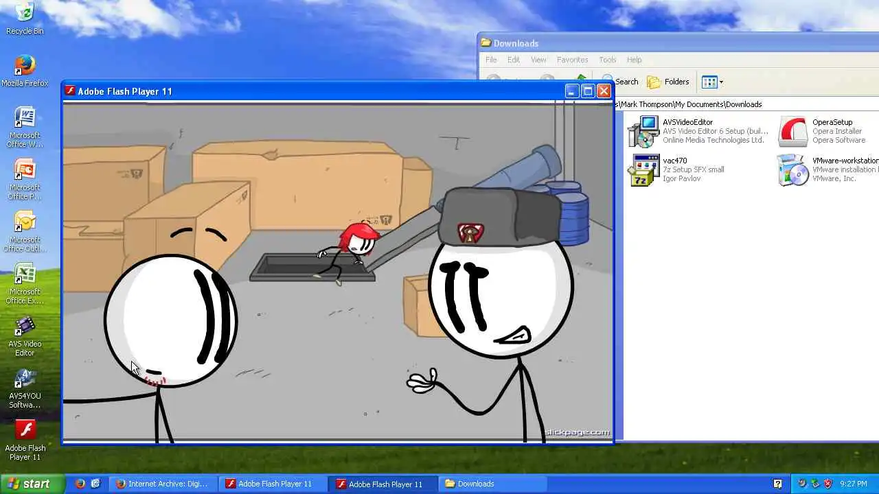Open the Windows Start menu
This screenshot has width=879, height=494.
pyautogui.click(x=32, y=484)
